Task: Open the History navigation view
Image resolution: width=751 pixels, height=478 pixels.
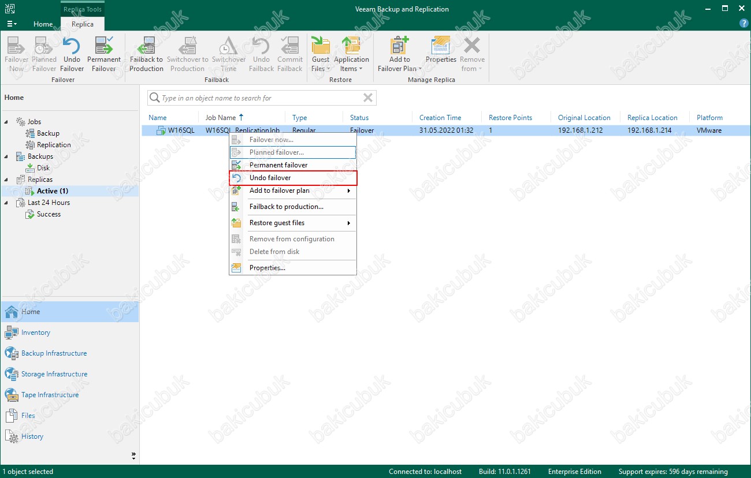Action: (x=69, y=436)
